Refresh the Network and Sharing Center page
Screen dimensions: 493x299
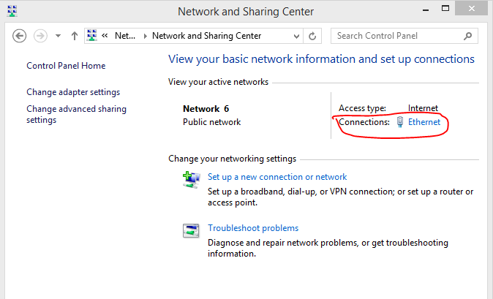(x=313, y=36)
